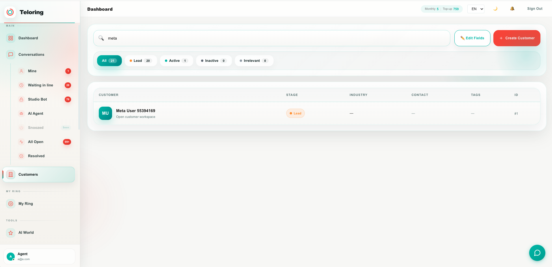Click the TAGS column header

coord(475,95)
